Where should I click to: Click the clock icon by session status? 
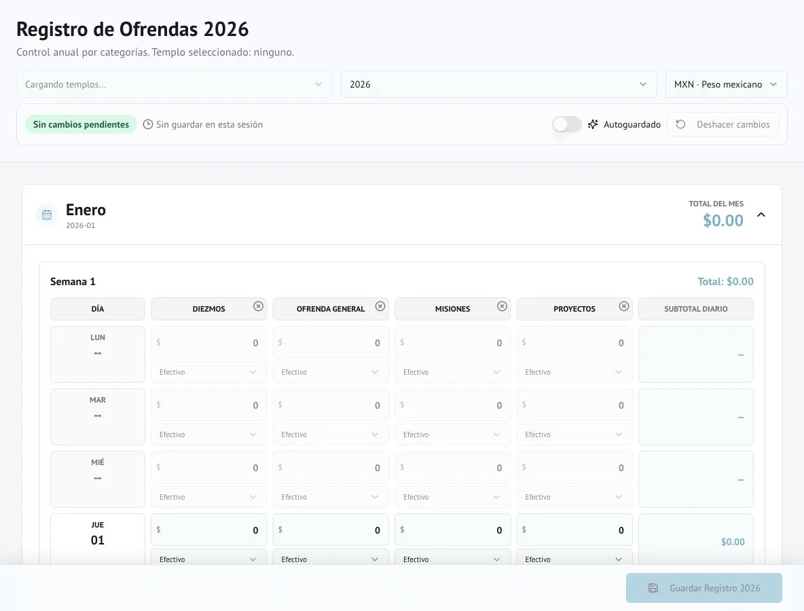coord(147,124)
